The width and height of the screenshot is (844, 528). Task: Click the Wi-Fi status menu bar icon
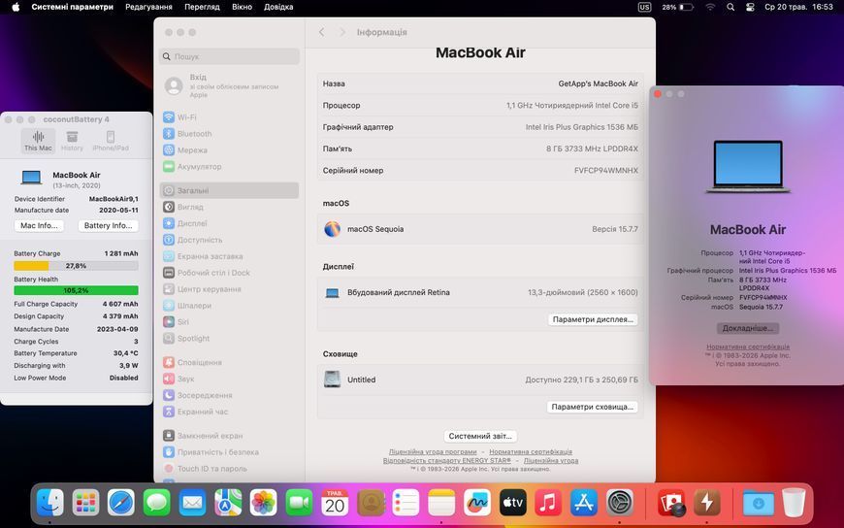[x=710, y=7]
